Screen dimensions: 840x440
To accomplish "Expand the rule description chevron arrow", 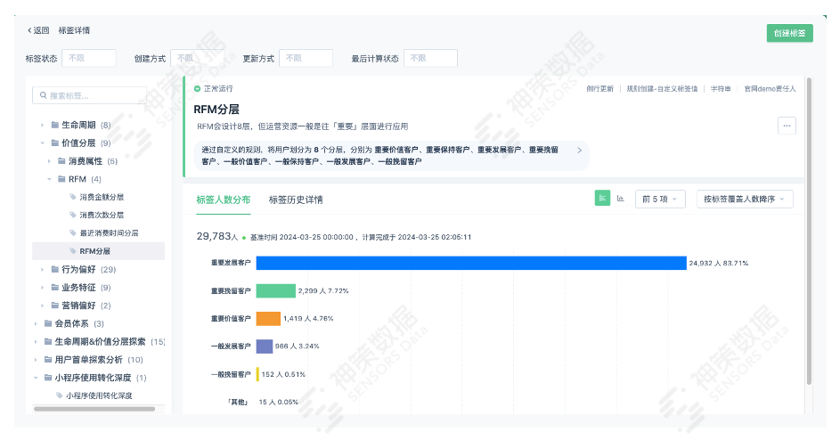I will (579, 151).
